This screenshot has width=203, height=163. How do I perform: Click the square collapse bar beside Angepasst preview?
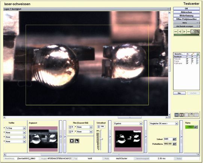[61, 137]
